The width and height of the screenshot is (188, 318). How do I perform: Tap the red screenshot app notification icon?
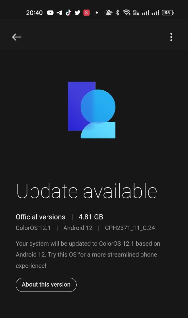(86, 13)
